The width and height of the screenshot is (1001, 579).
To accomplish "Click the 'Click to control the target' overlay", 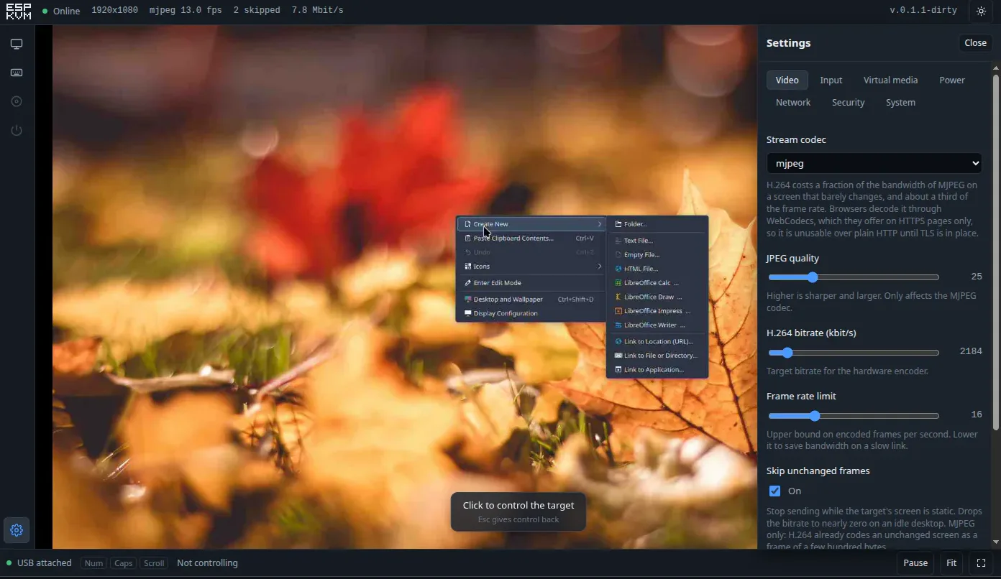I will (518, 512).
